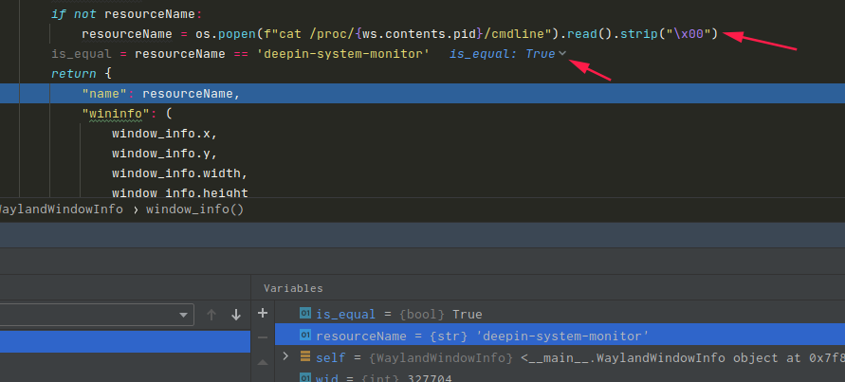The height and width of the screenshot is (382, 845).
Task: Click the Variables panel header
Action: click(x=293, y=288)
